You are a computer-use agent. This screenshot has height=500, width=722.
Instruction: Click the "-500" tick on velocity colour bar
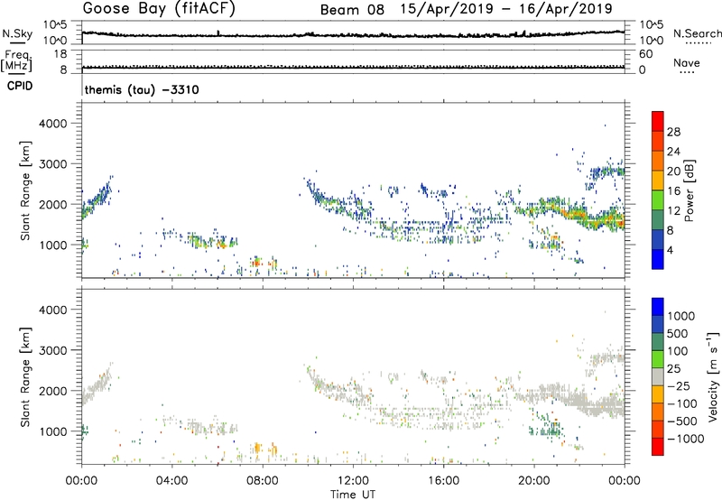tap(682, 421)
